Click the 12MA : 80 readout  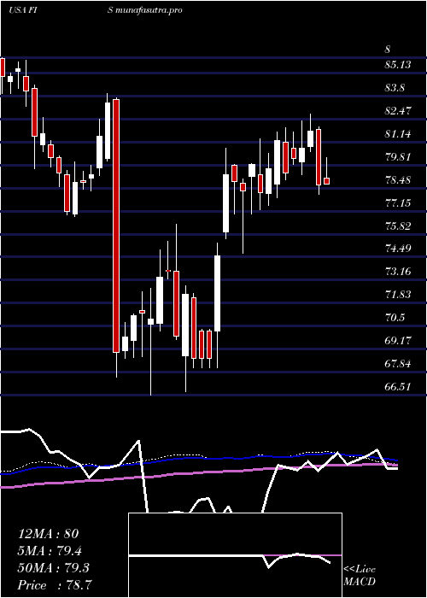click(49, 534)
